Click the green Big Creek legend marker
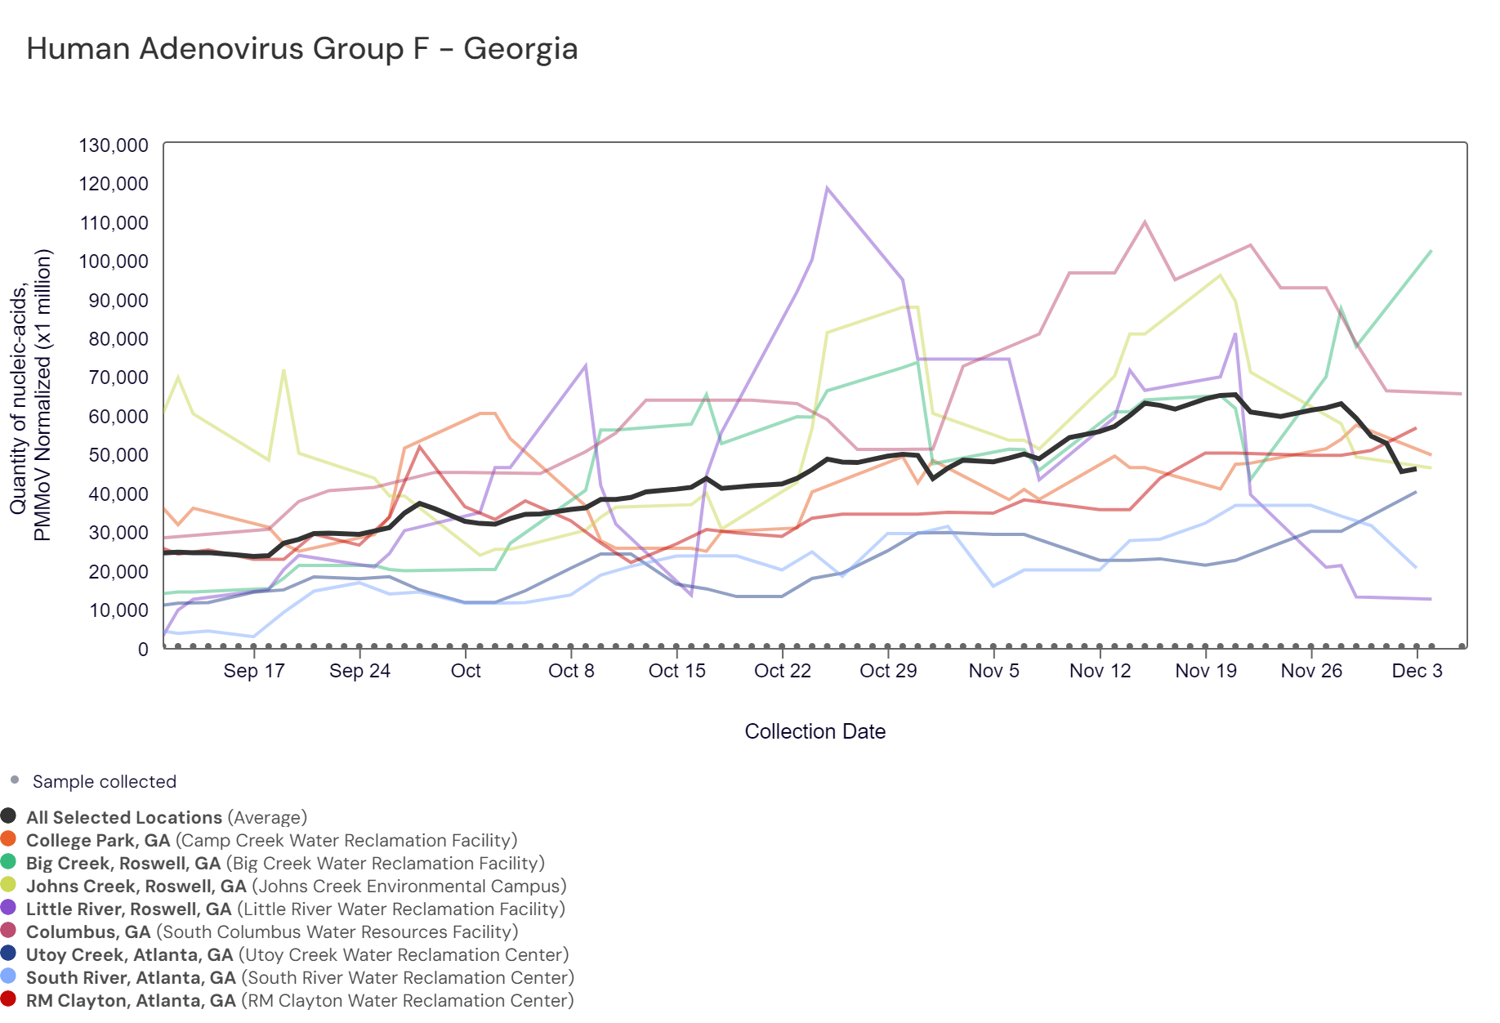1500x1023 pixels. [9, 861]
